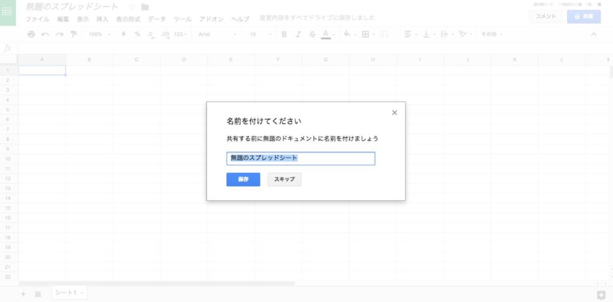The image size is (613, 302).
Task: Click the move to folder icon
Action: coord(145,7)
